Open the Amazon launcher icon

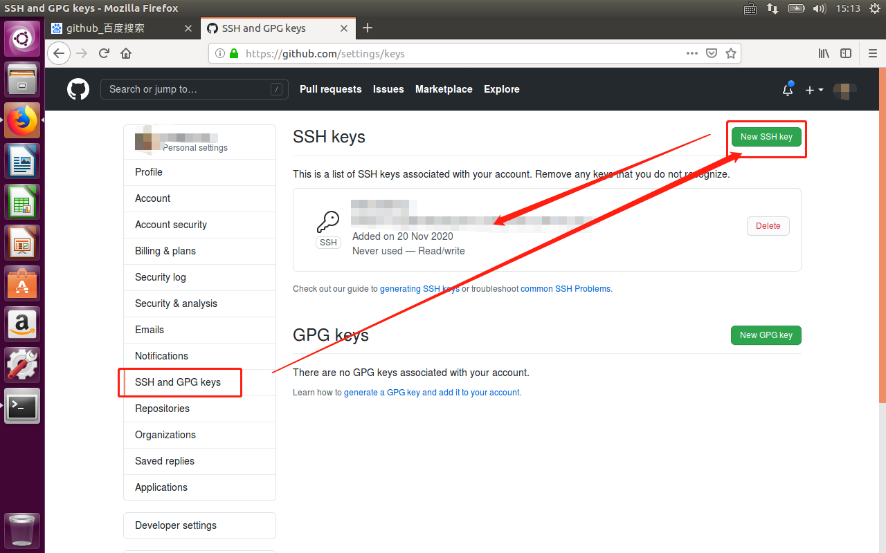coord(22,324)
